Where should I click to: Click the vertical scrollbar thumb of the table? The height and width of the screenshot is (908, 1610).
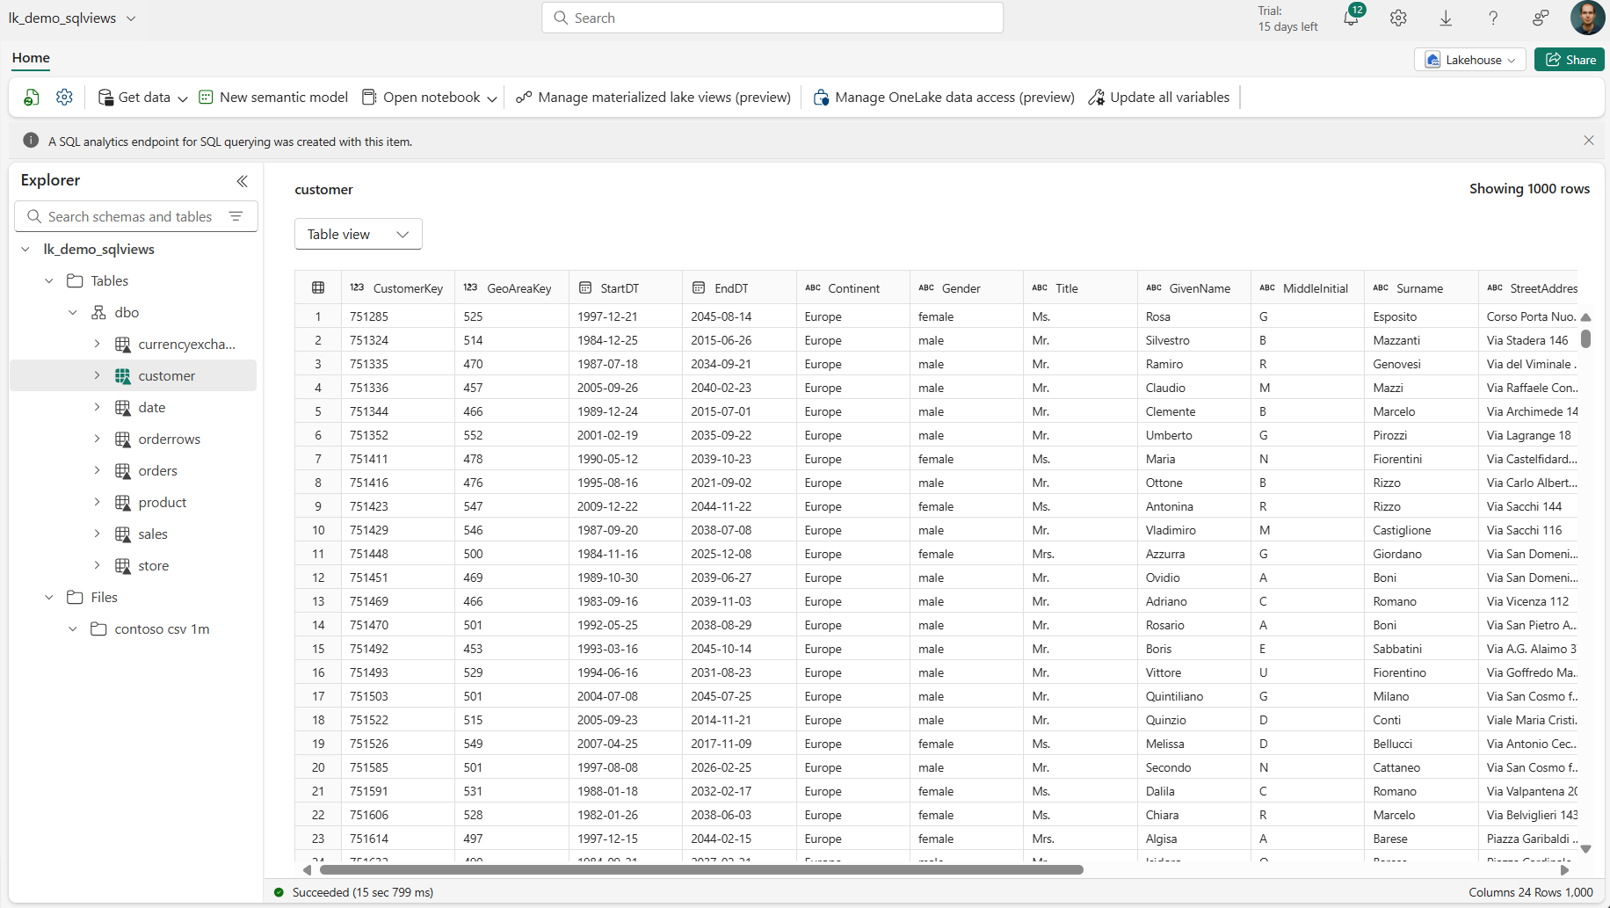pyautogui.click(x=1586, y=338)
